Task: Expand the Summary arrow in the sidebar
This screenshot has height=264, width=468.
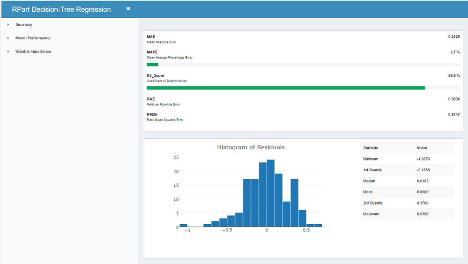Action: click(x=8, y=25)
